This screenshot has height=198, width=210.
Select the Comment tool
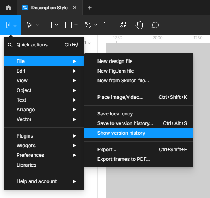click(155, 25)
